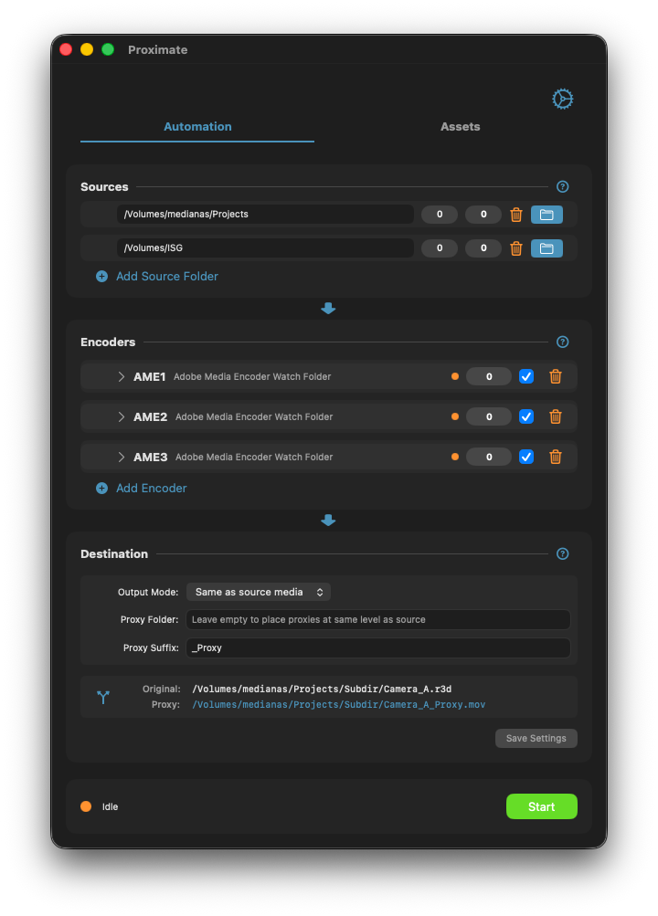This screenshot has width=658, height=916.
Task: Browse folder for /Volumes/medianas/Projects source
Action: (x=547, y=214)
